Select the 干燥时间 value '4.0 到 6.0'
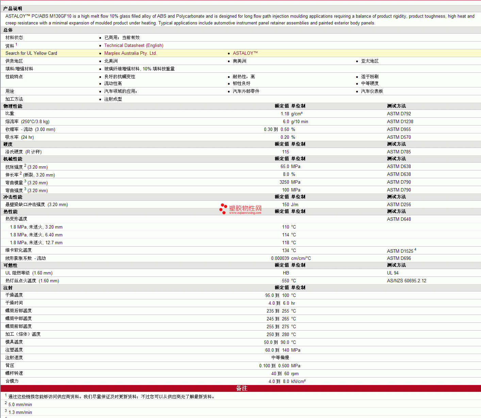 279,303
